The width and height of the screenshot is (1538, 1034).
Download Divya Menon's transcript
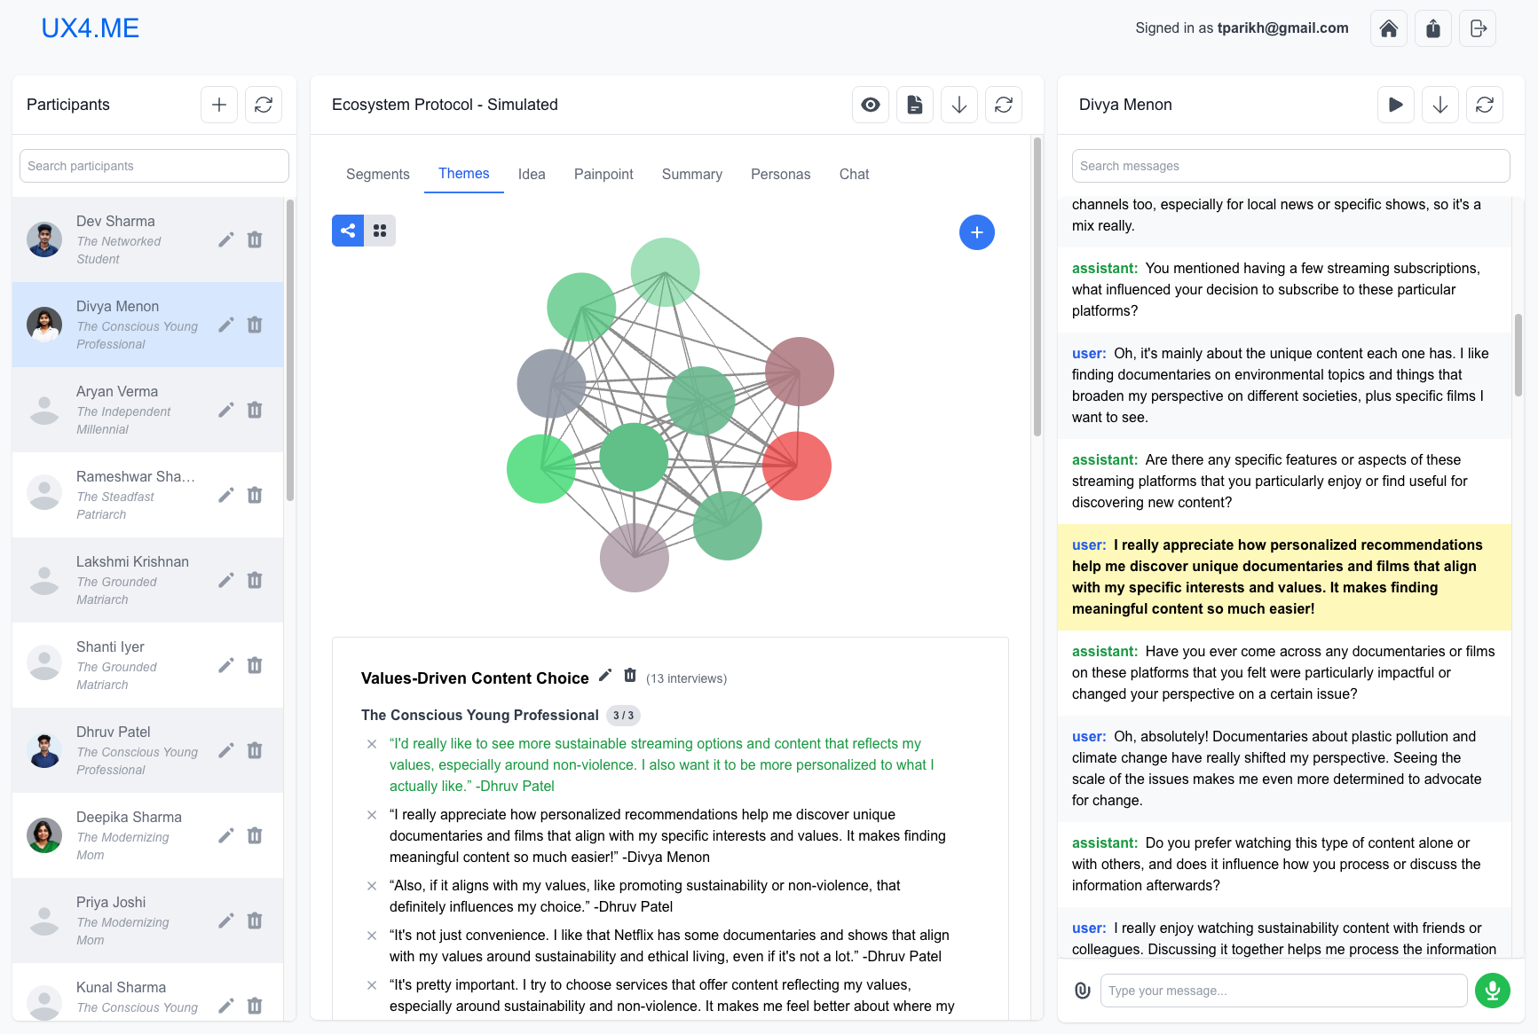tap(1439, 105)
